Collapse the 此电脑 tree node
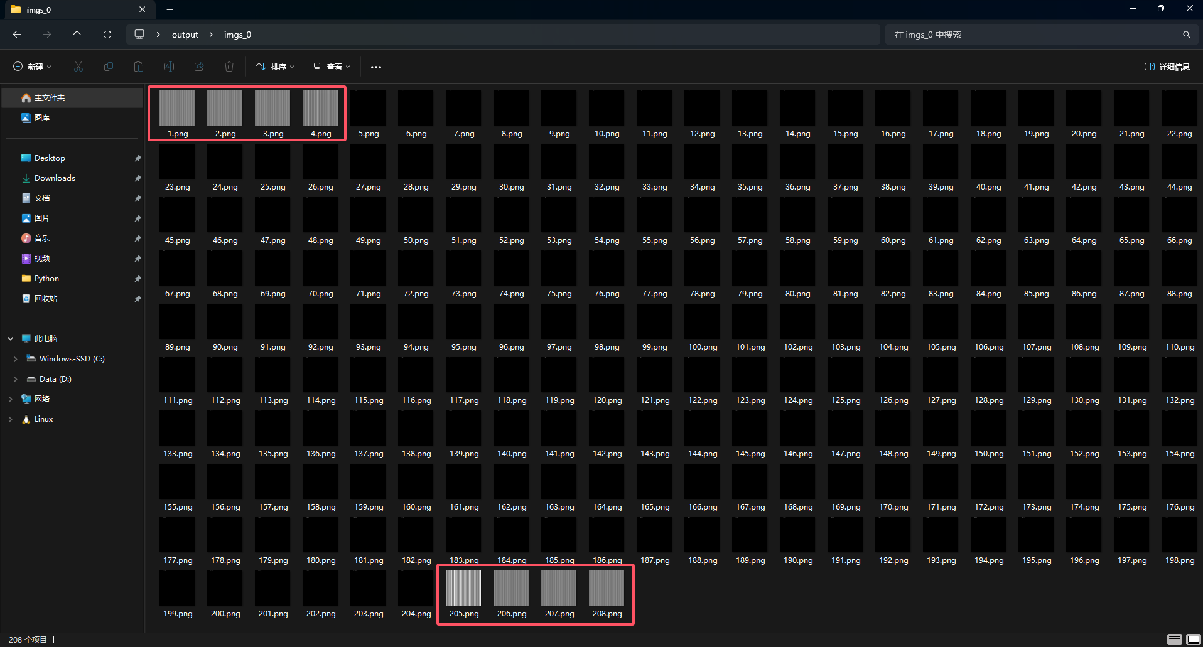The width and height of the screenshot is (1203, 647). point(10,339)
